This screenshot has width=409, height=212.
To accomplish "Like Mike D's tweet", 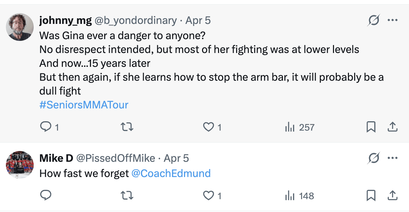I will point(208,196).
